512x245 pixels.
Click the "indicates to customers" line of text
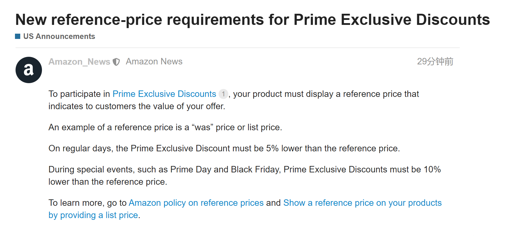pos(137,106)
